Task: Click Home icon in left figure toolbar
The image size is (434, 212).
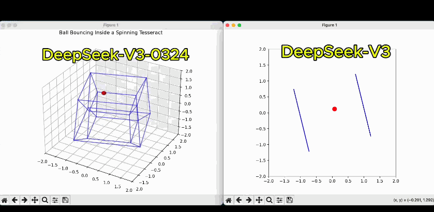Action: pos(4,200)
